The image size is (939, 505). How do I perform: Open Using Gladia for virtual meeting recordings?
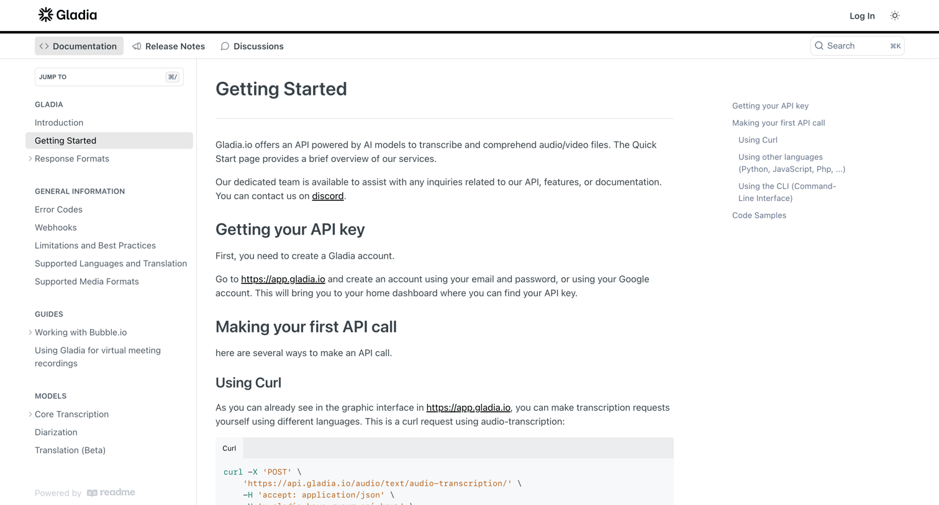click(98, 357)
